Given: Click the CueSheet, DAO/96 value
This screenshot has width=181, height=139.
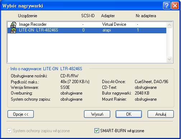Looking at the screenshot, I should (152, 82).
